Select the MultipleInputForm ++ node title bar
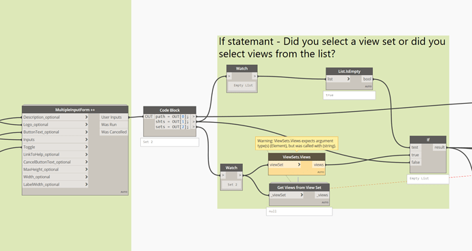 (x=75, y=110)
